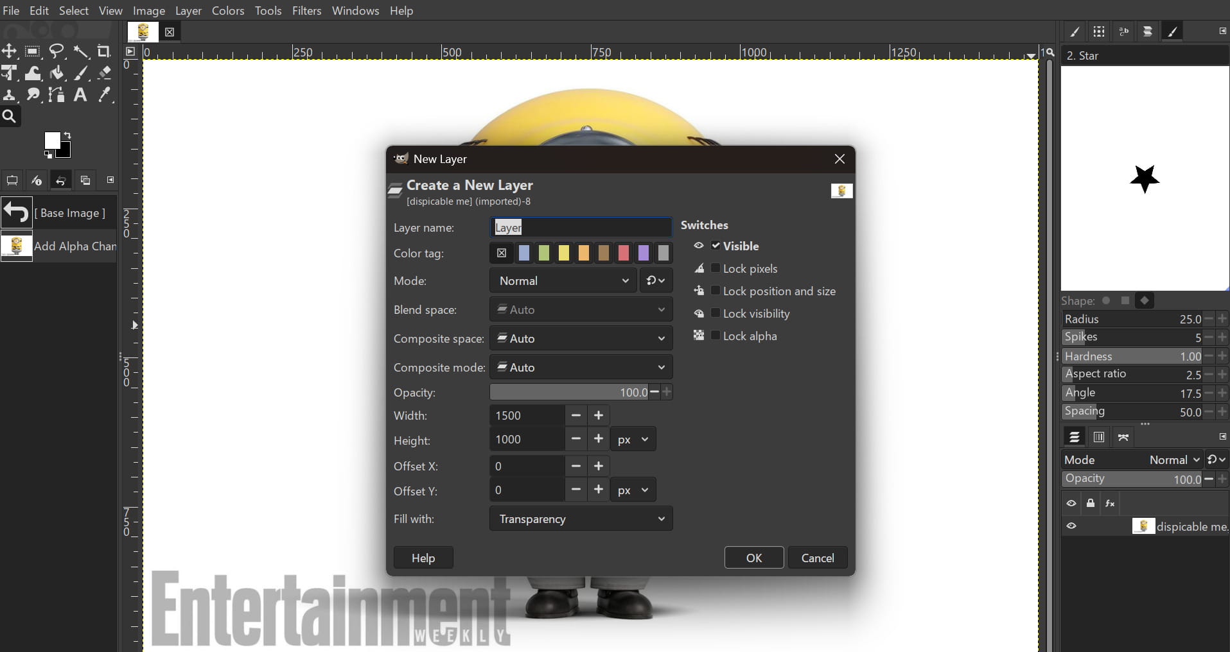Select the Eraser tool
The height and width of the screenshot is (652, 1230).
(x=104, y=73)
